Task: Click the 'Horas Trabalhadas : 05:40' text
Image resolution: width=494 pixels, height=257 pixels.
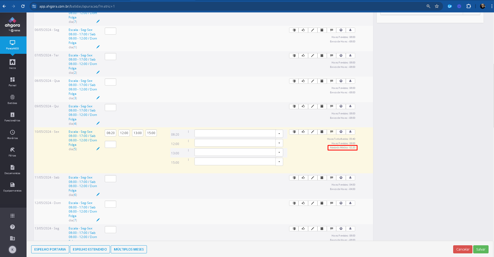Action: tap(341, 139)
